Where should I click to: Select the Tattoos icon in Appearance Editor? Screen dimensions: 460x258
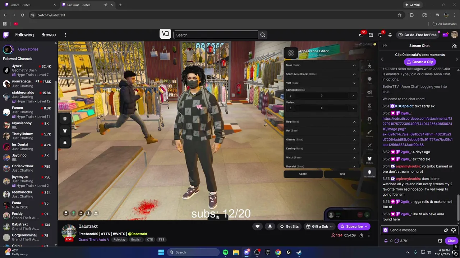pos(369,146)
